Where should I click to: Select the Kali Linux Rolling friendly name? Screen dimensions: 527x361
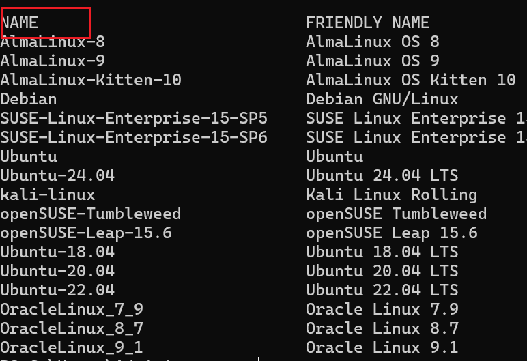(391, 194)
